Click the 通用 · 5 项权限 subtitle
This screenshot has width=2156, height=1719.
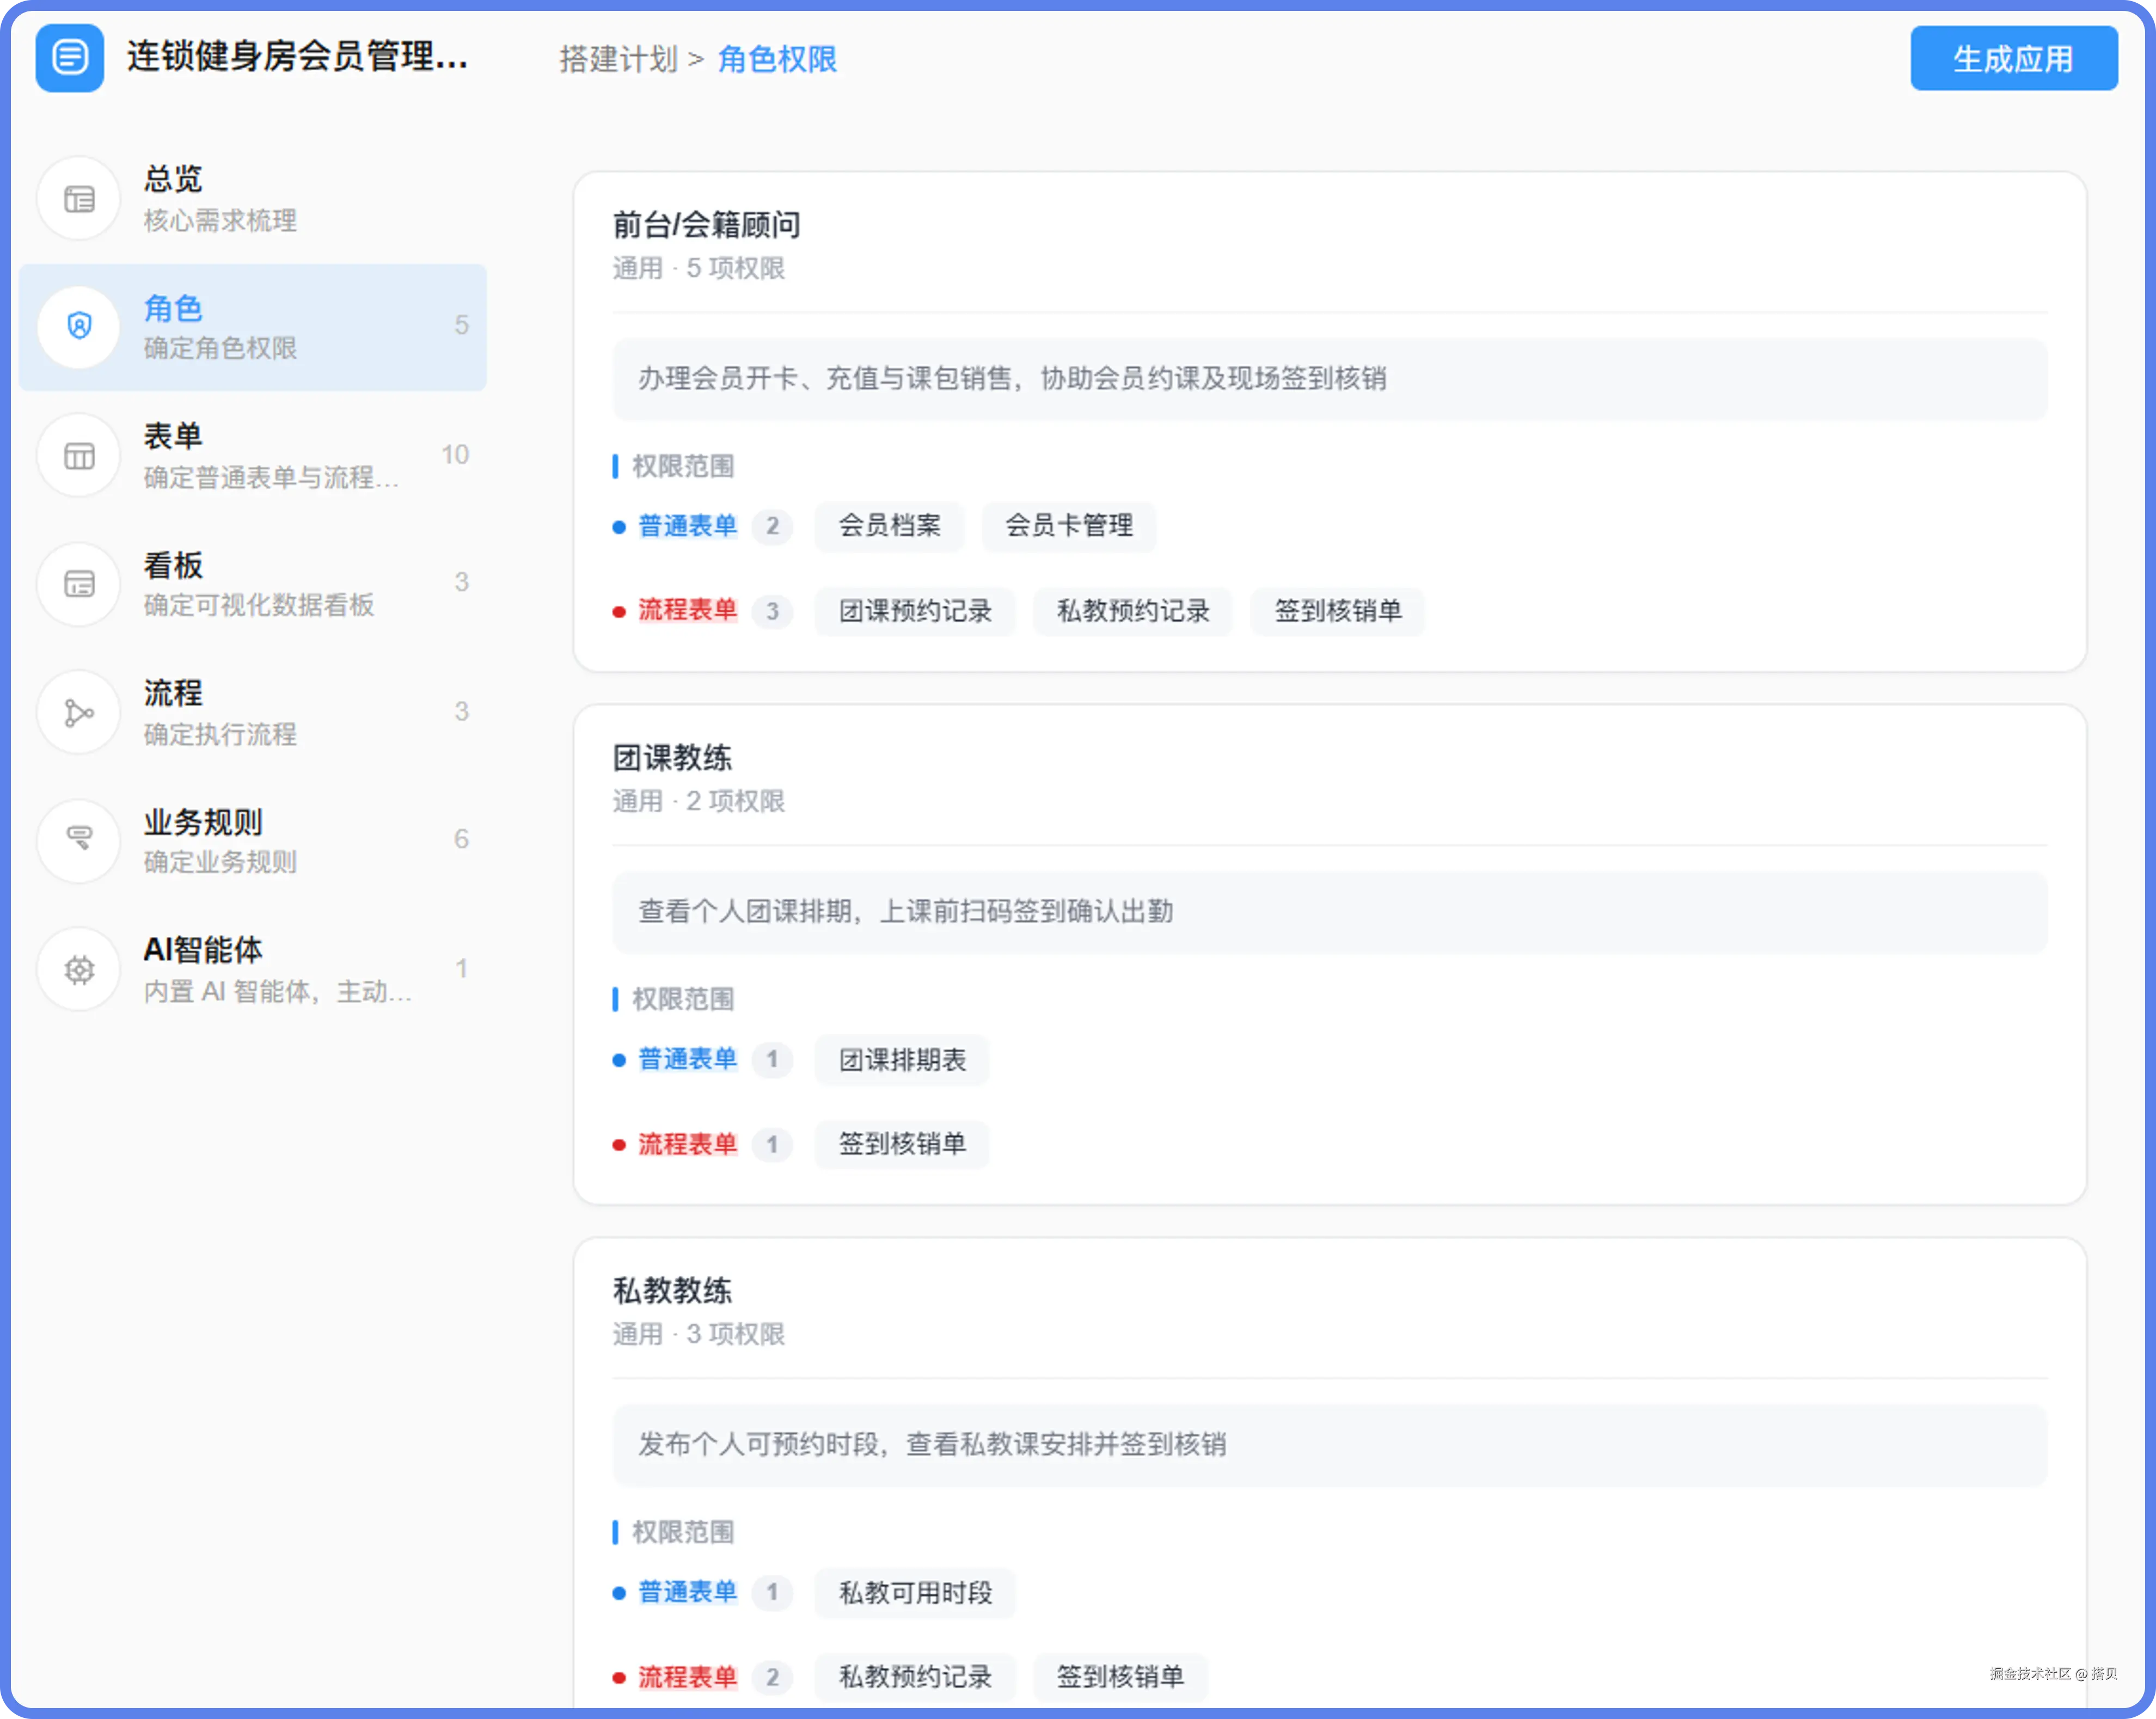pos(699,268)
